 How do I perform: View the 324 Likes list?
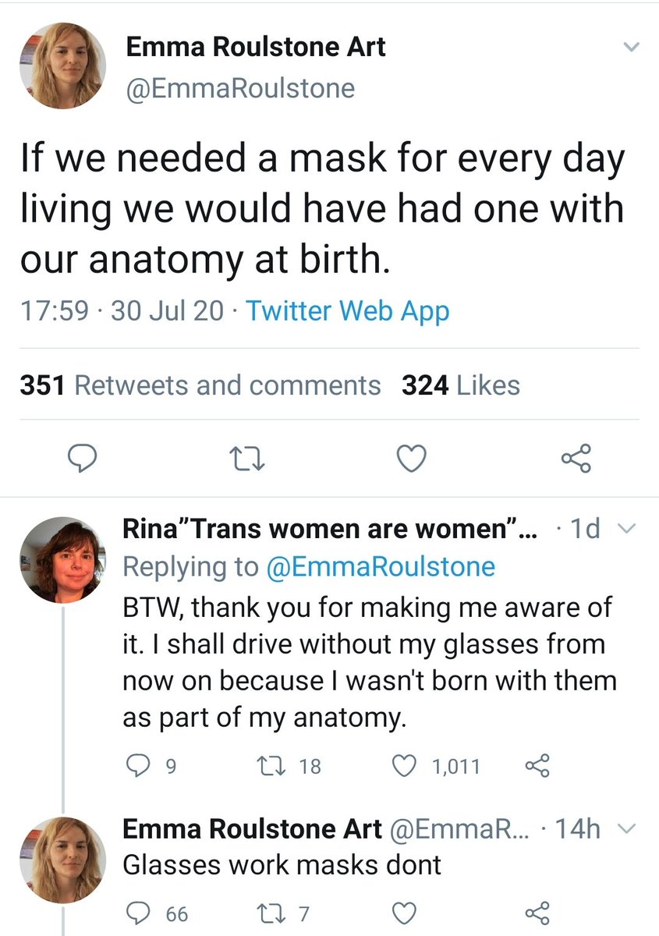(x=460, y=385)
